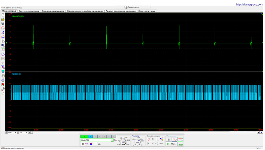Click the cyan car diagnostics icon
This screenshot has width=265, height=150.
tap(3, 72)
